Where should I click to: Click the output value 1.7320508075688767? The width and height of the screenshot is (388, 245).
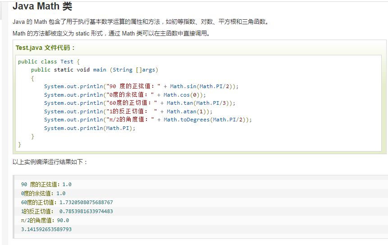click(x=86, y=202)
